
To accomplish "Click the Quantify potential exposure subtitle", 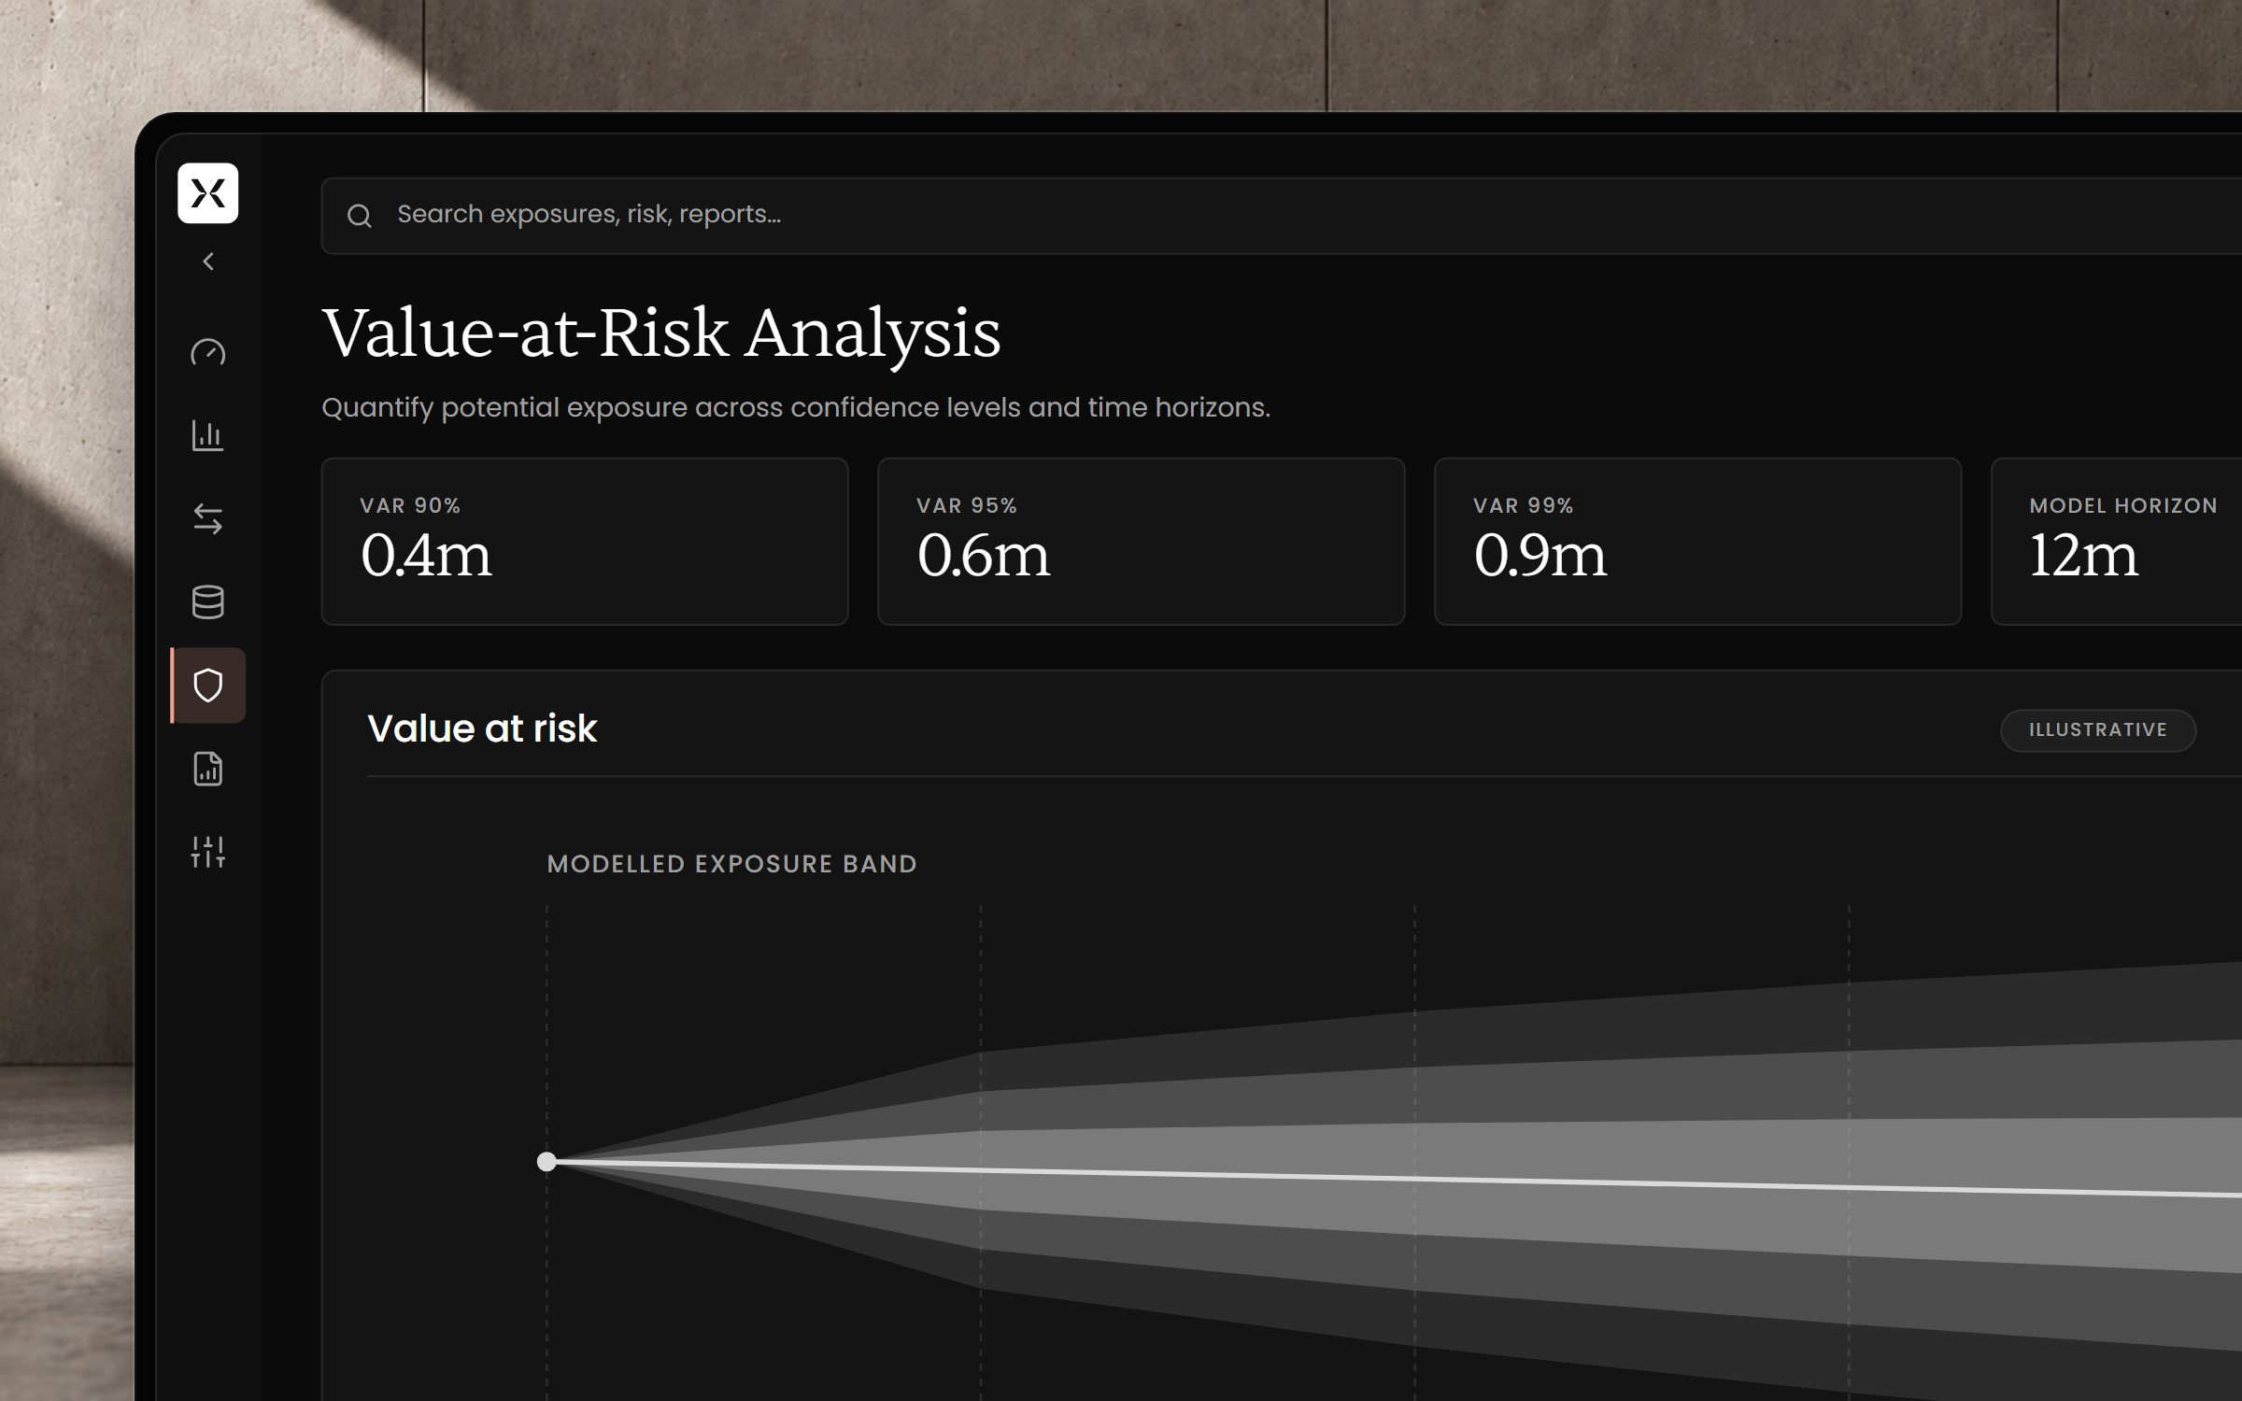I will (x=796, y=408).
